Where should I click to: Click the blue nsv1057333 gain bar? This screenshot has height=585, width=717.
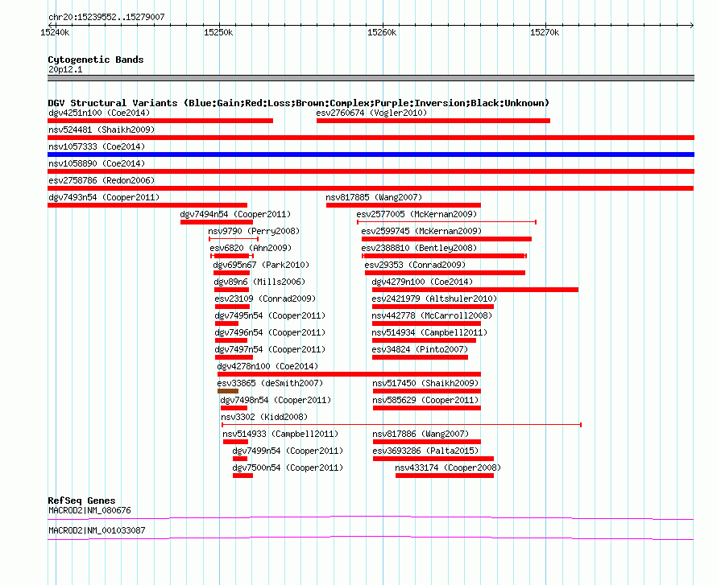[x=371, y=154]
